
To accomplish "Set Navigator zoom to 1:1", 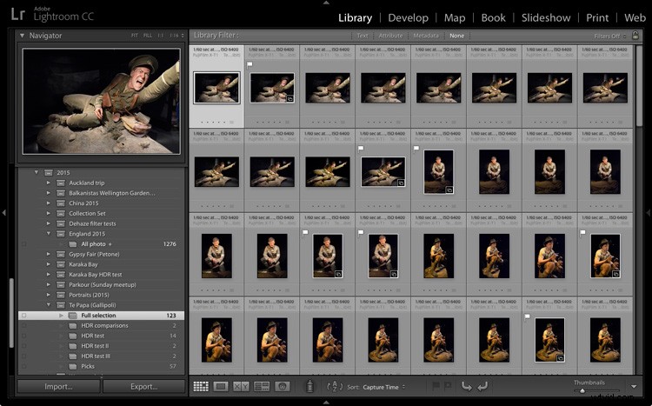I will coord(161,36).
